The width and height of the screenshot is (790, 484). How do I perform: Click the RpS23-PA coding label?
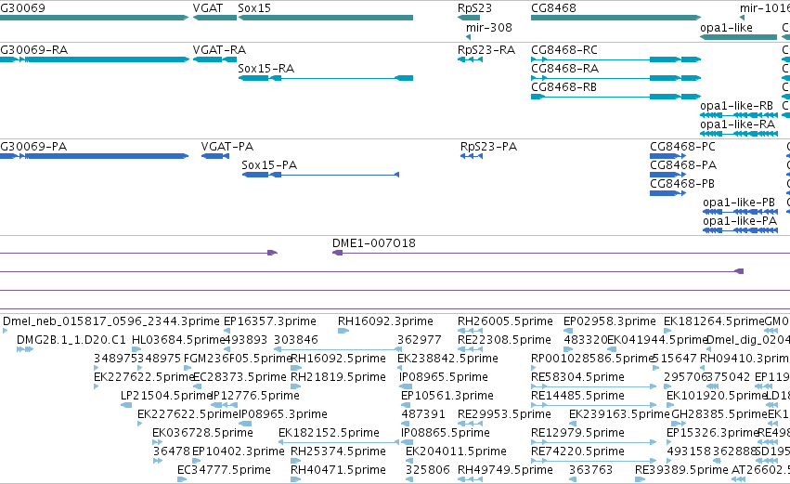tap(488, 147)
